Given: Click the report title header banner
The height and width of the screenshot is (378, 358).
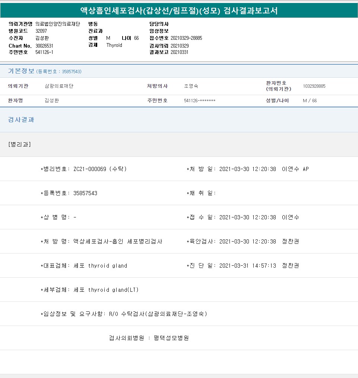Looking at the screenshot, I should (x=179, y=11).
